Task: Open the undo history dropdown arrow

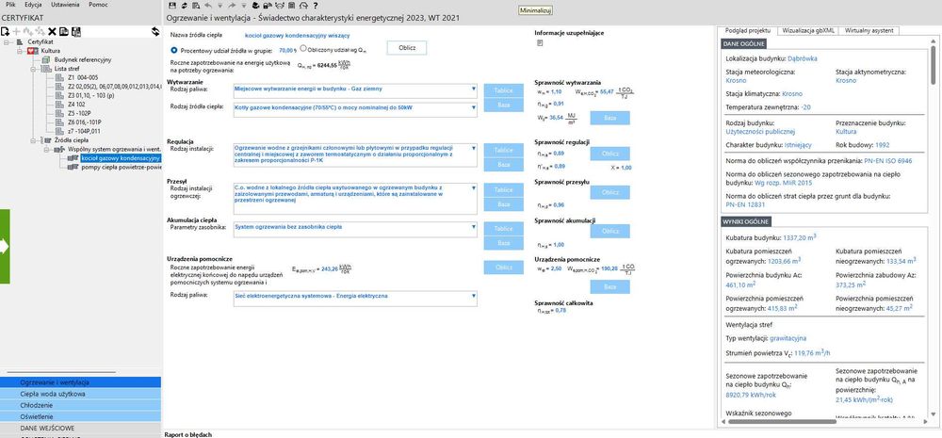Action: [219, 6]
